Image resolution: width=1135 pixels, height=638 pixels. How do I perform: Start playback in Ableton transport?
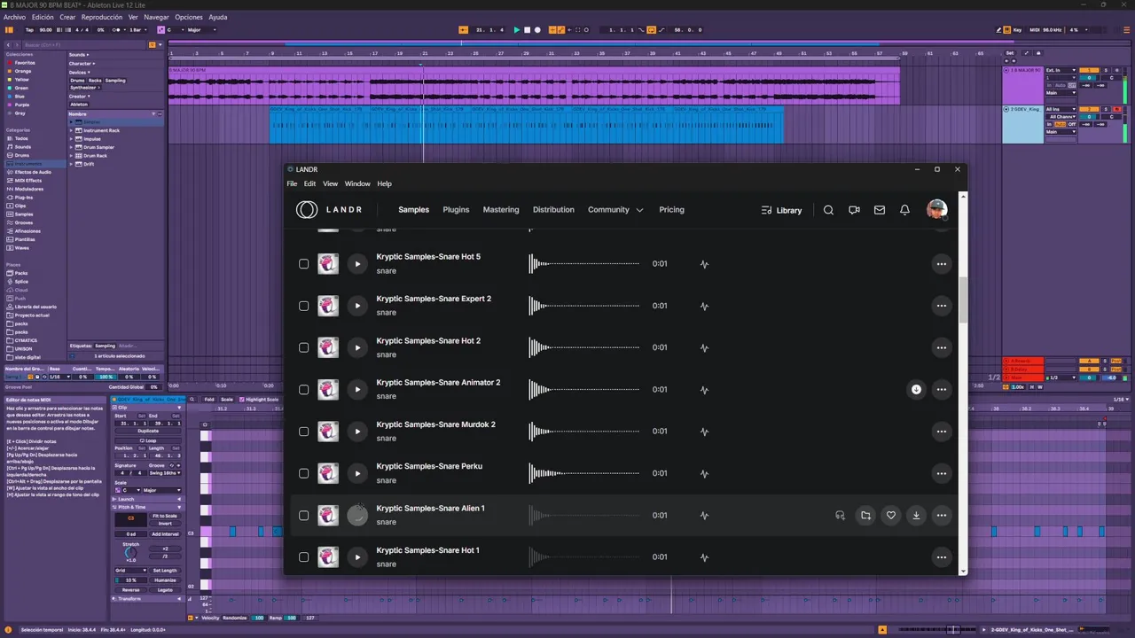pyautogui.click(x=516, y=30)
